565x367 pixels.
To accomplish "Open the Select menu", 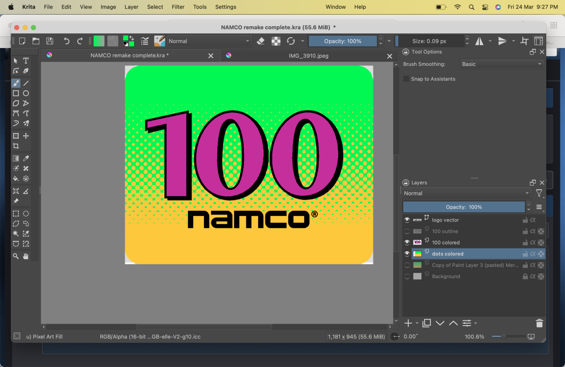I will click(155, 7).
